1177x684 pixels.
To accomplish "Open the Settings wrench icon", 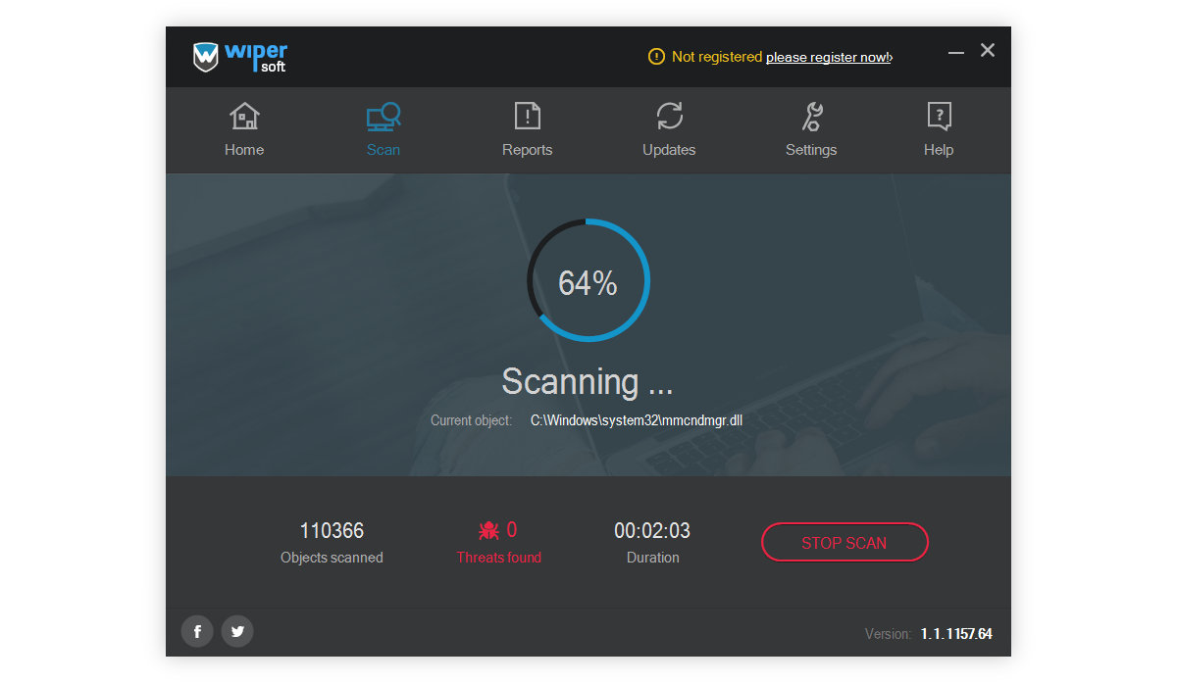I will coord(812,117).
